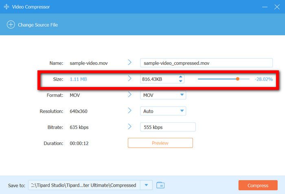Click the Video Compressor logo in title bar
This screenshot has width=285, height=194.
[7, 7]
